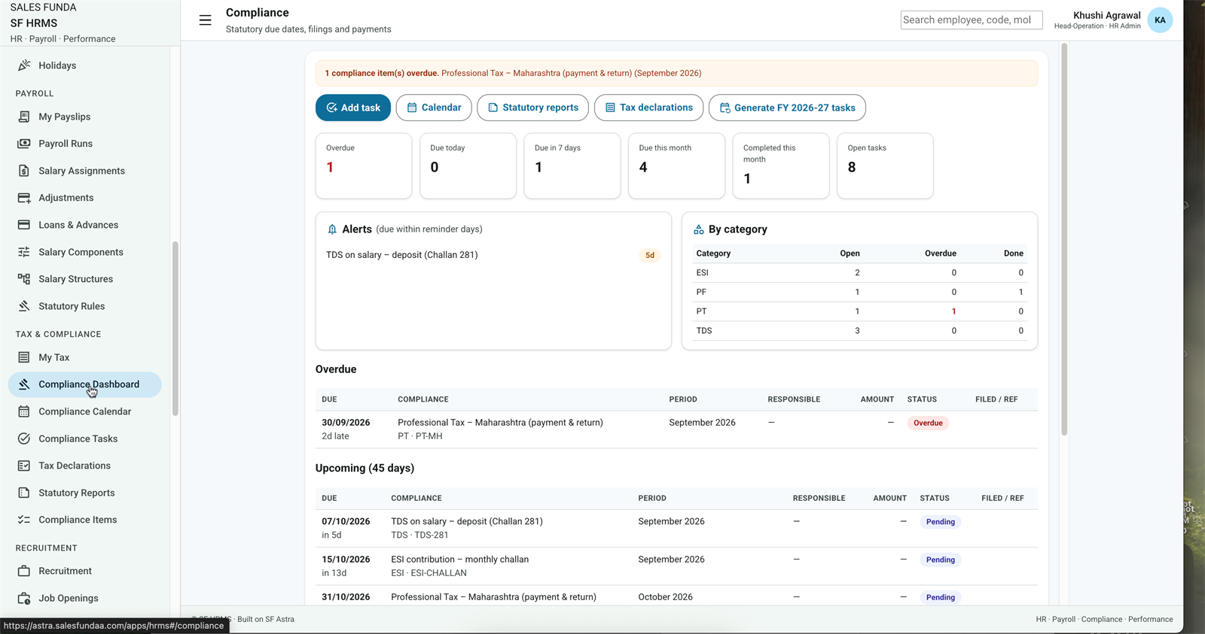
Task: Click the Tax declarations action button
Action: coord(648,108)
